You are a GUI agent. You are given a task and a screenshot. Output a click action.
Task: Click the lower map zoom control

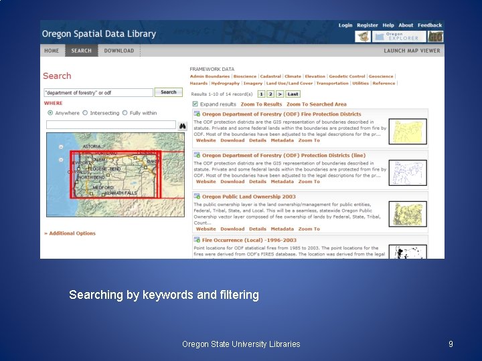pyautogui.click(x=61, y=160)
